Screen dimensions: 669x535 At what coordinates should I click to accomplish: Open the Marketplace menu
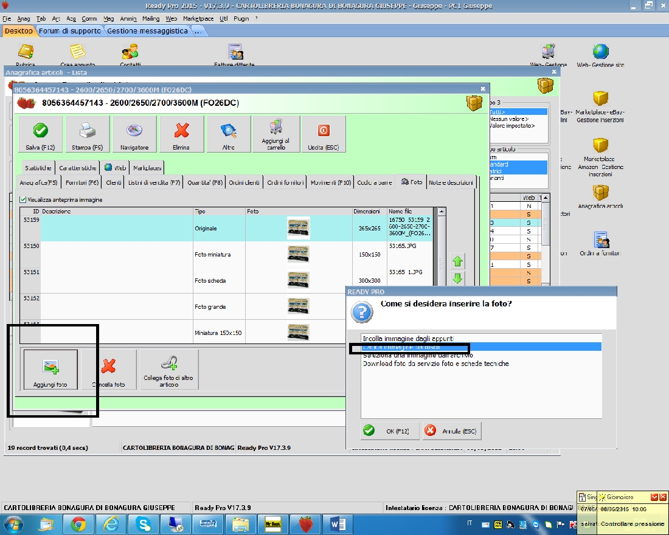(x=198, y=19)
